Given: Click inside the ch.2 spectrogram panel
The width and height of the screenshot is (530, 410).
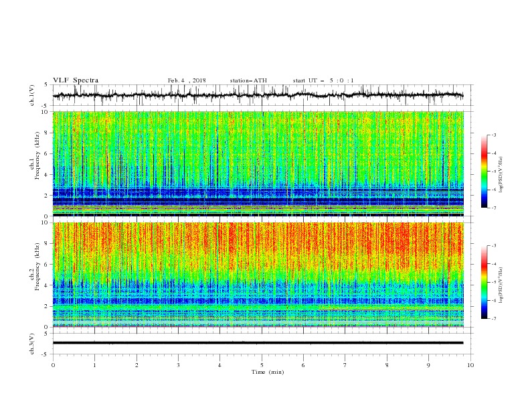Looking at the screenshot, I should [x=258, y=275].
